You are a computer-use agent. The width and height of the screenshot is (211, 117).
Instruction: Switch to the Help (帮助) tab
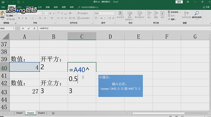tap(72, 7)
